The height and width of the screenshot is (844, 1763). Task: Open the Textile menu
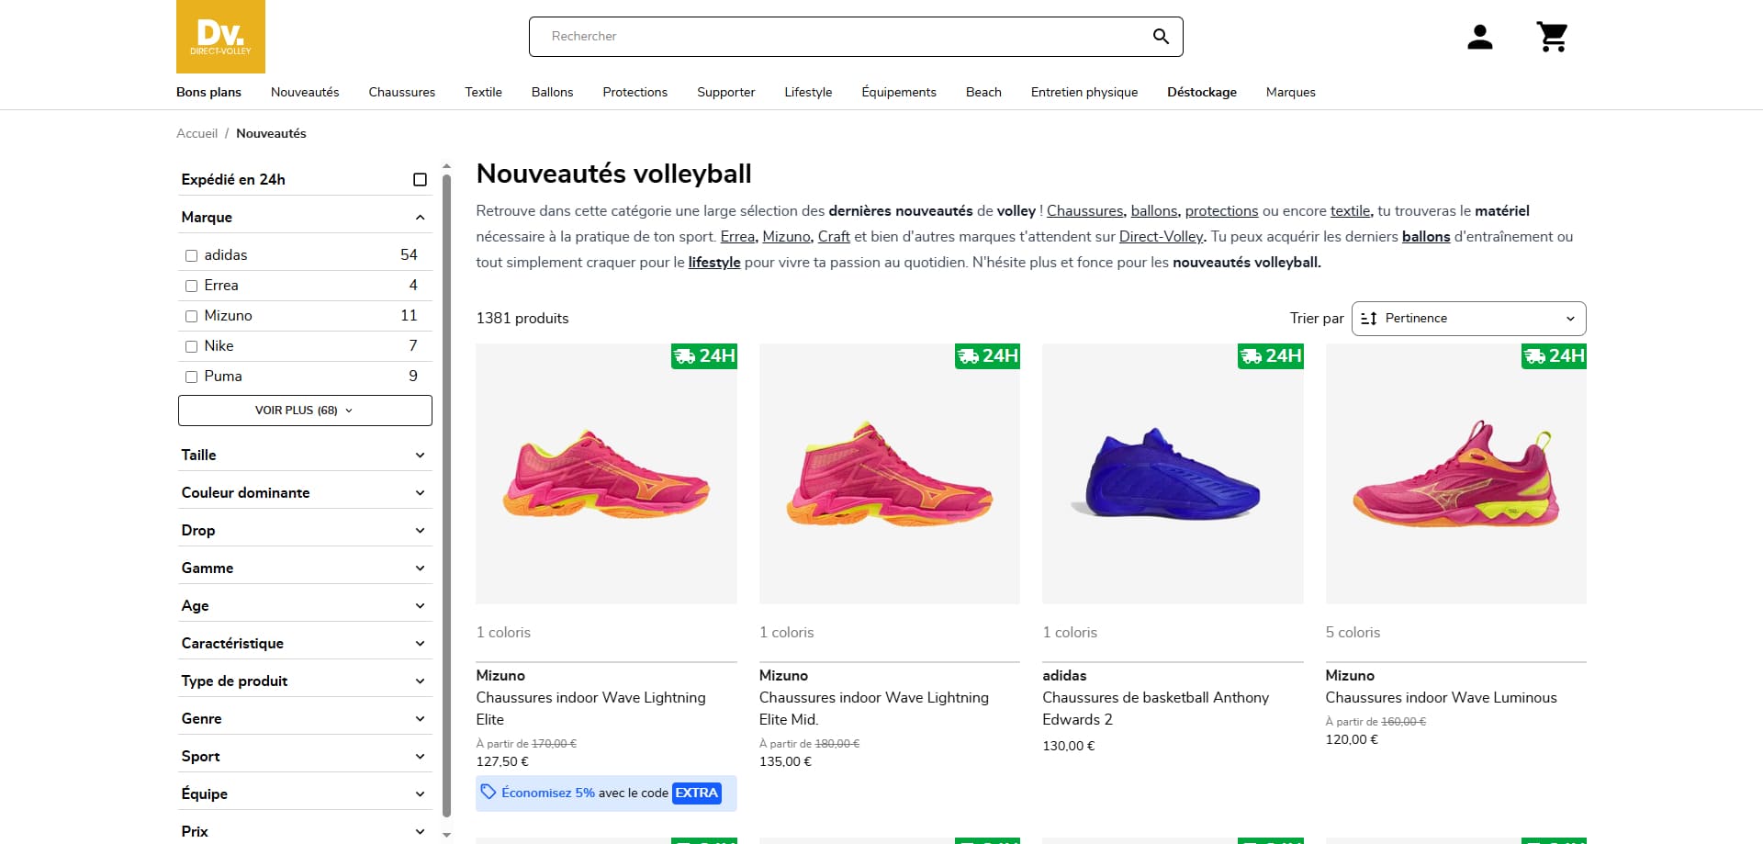483,92
